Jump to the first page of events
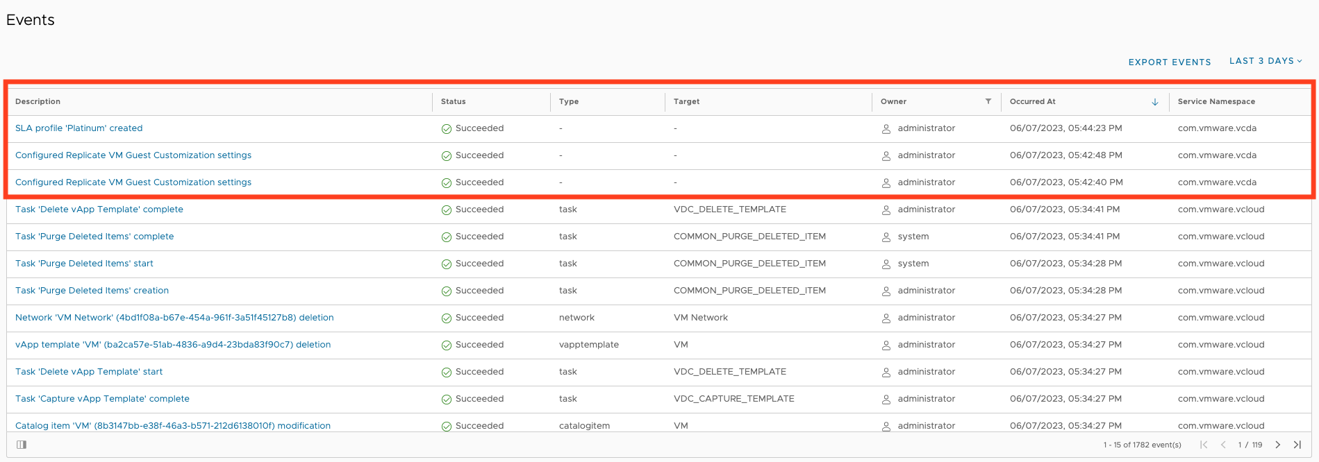 pyautogui.click(x=1204, y=445)
